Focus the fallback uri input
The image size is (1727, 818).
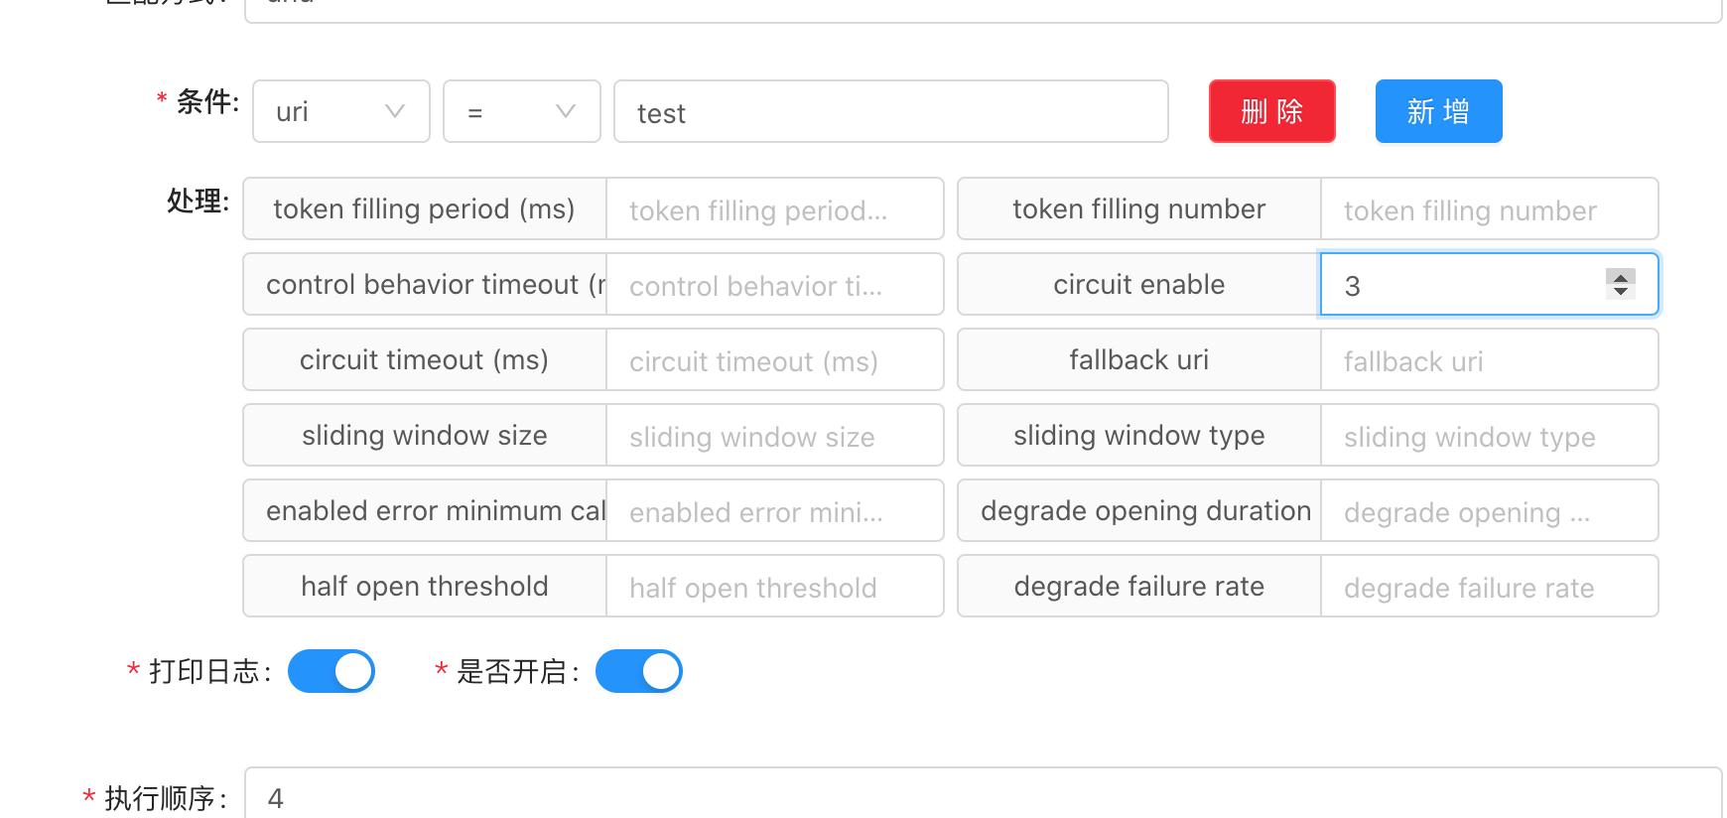[x=1490, y=359]
